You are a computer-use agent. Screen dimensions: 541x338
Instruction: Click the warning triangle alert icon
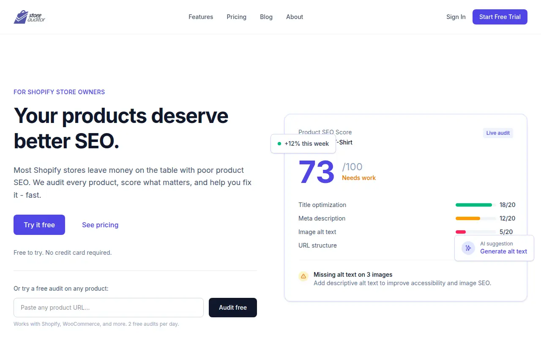coord(303,276)
